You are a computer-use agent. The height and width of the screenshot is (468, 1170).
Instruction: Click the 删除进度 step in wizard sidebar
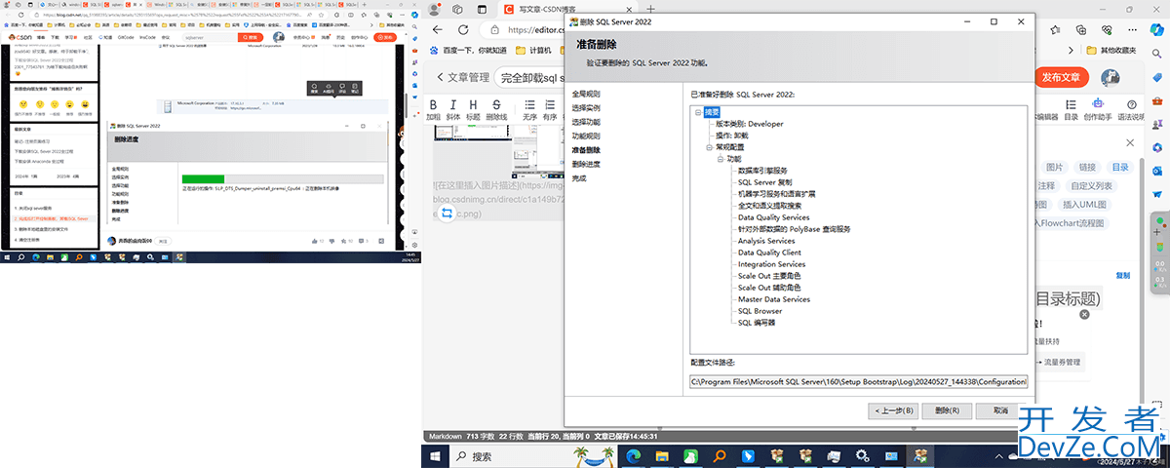tap(585, 164)
